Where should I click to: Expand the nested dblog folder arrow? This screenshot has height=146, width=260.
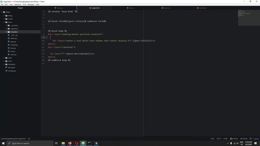4,16
